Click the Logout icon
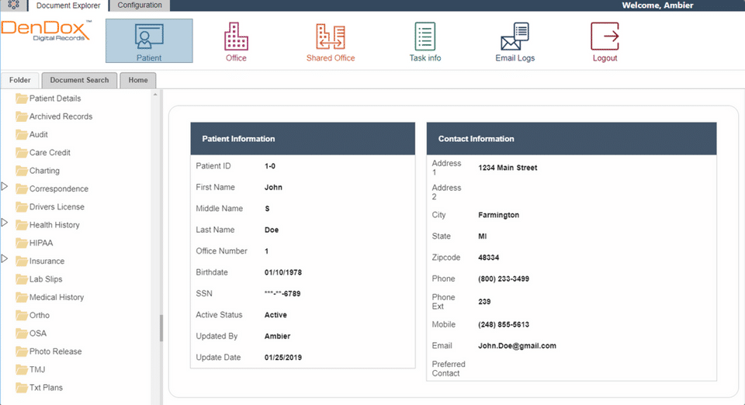This screenshot has width=745, height=405. 605,36
